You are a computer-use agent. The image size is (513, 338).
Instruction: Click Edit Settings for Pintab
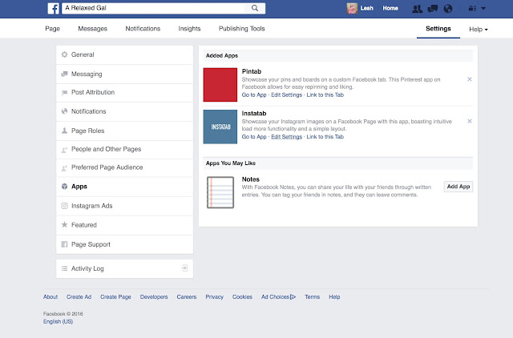click(286, 95)
